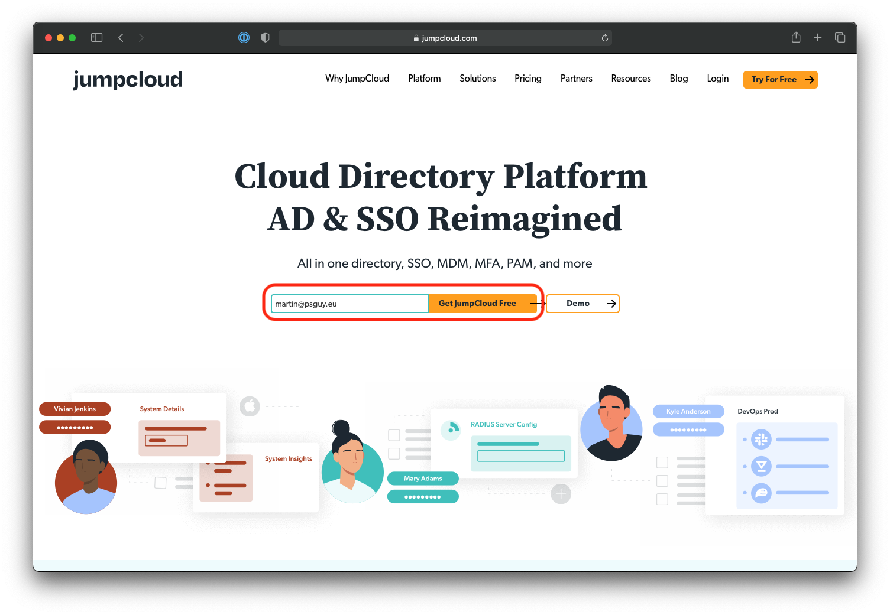Click the hourglass-shaped icon in DevOps Prod card

click(x=761, y=466)
